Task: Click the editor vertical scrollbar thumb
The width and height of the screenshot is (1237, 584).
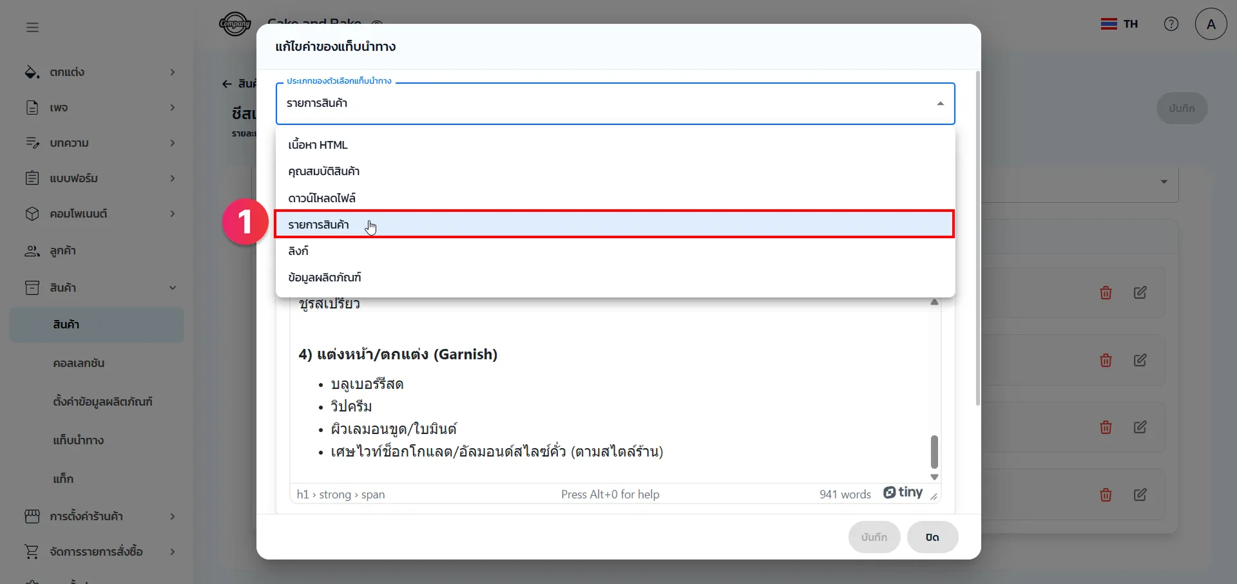Action: (934, 451)
